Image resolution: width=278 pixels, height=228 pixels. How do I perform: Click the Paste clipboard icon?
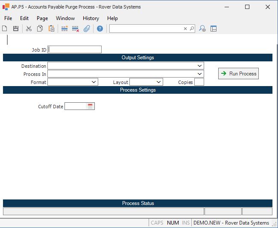51,29
